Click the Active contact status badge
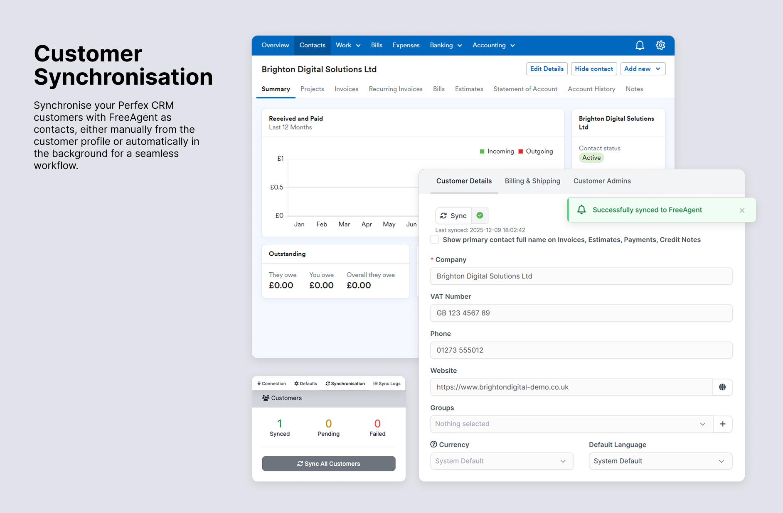 (591, 157)
